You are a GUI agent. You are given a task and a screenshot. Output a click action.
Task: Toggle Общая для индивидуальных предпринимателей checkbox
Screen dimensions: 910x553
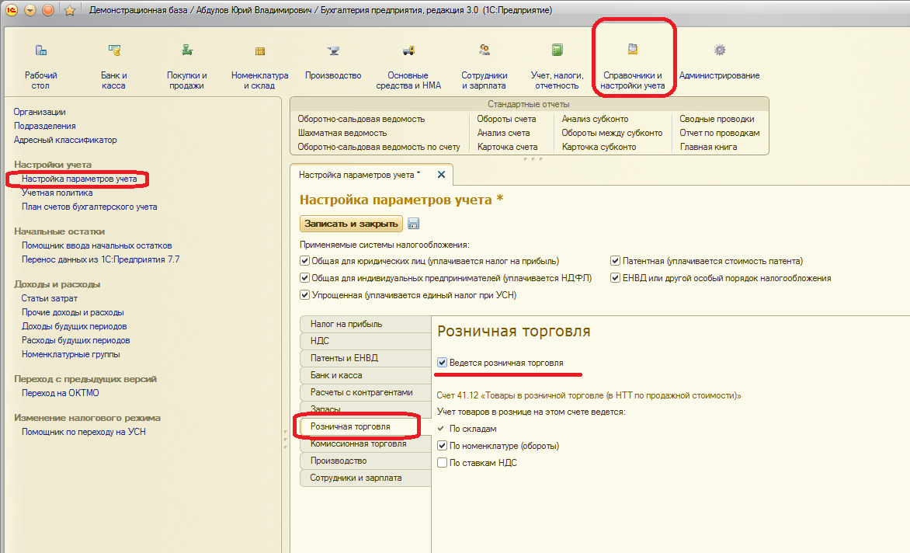coord(304,278)
